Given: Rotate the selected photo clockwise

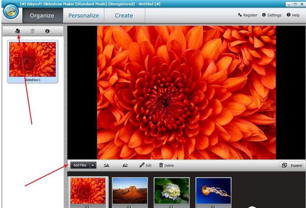Looking at the screenshot, I should tap(125, 165).
